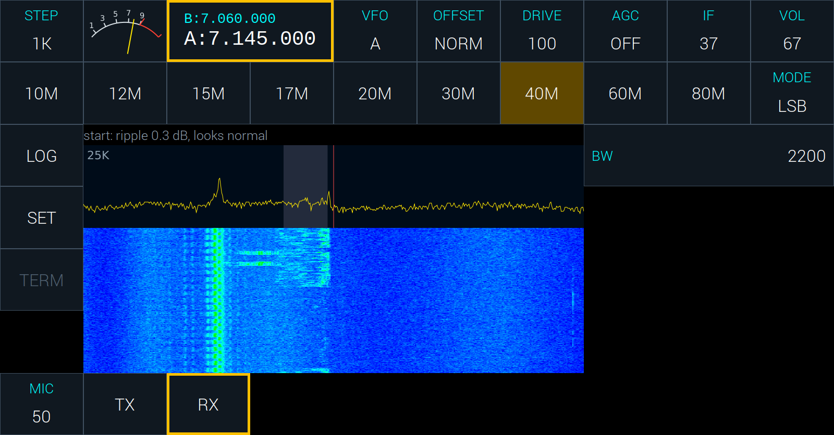Click the status text 'start: ripple 0.3 dB, looks normal'
834x435 pixels.
(176, 136)
